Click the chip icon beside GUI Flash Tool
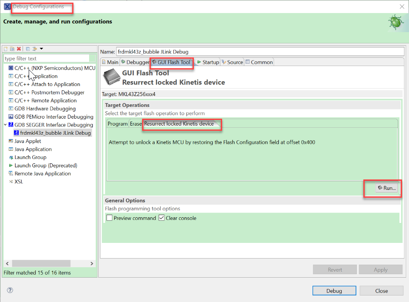Viewport: 409px width, 302px height. click(112, 76)
